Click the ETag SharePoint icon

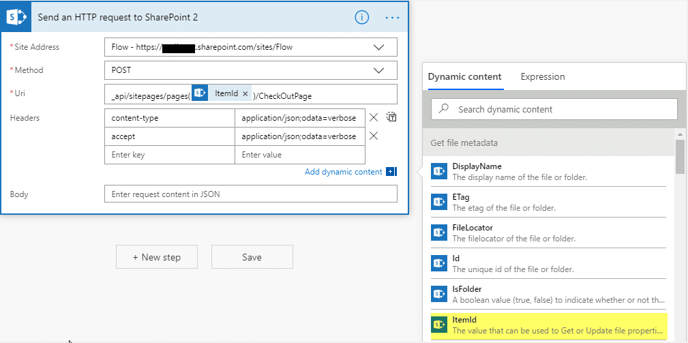pyautogui.click(x=438, y=202)
